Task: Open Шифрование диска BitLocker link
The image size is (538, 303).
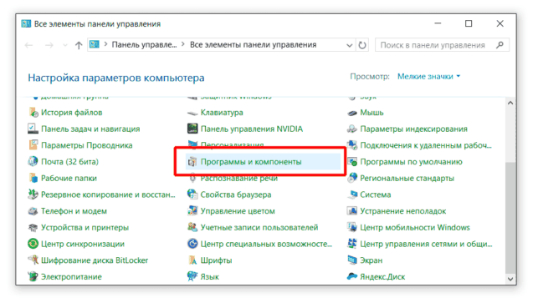Action: point(95,260)
